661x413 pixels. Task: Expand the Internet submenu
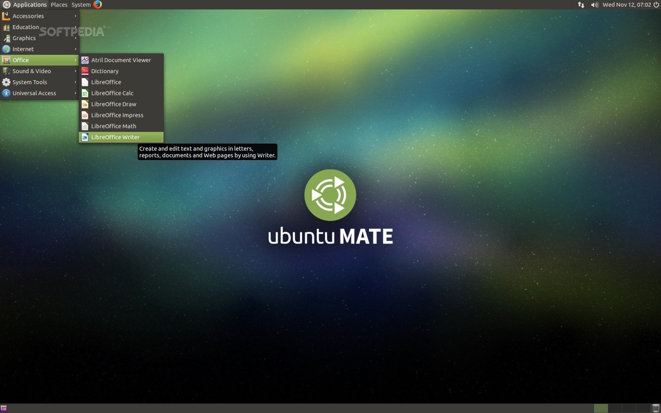(23, 49)
